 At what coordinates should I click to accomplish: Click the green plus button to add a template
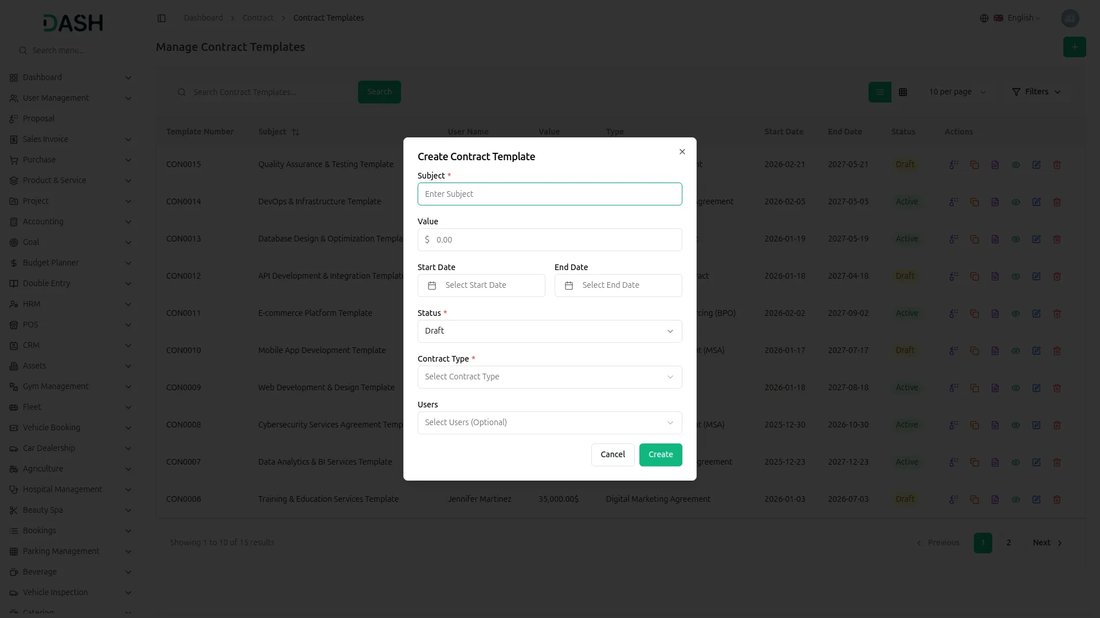click(1075, 47)
